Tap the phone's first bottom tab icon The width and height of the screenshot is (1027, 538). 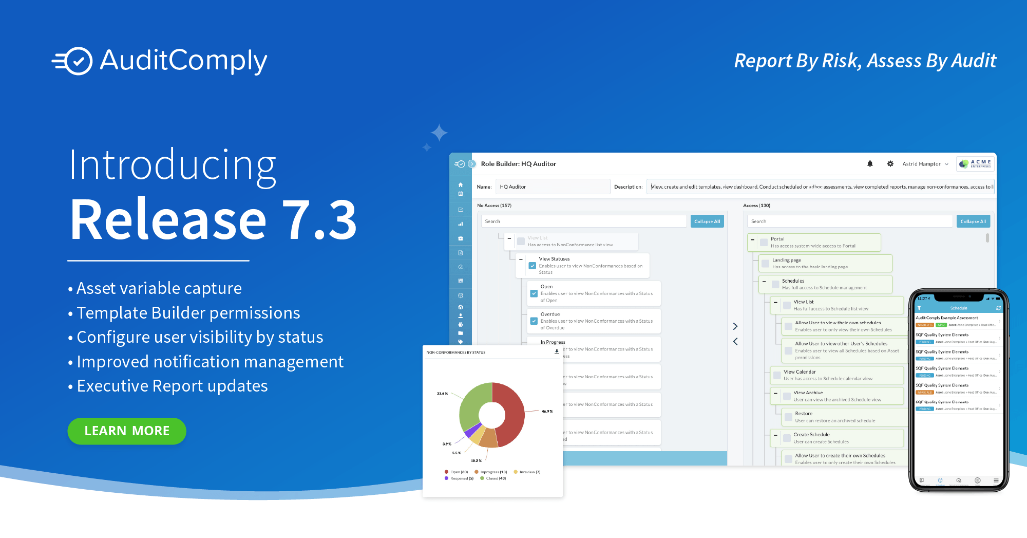pos(922,481)
